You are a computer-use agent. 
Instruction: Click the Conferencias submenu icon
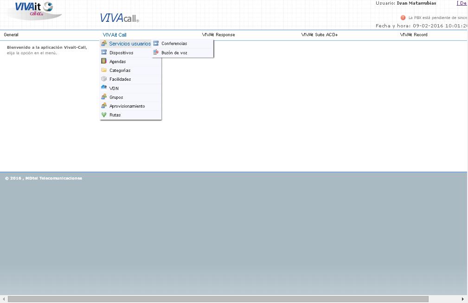pos(156,43)
